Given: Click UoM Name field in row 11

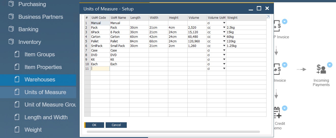Looking at the screenshot, I should [120, 68].
